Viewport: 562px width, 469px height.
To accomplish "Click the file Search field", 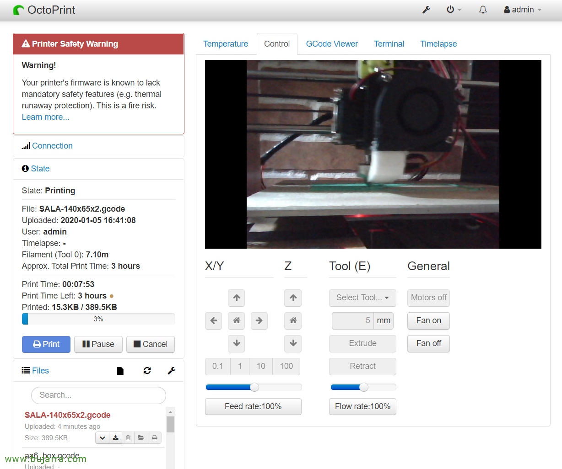I will pos(98,395).
